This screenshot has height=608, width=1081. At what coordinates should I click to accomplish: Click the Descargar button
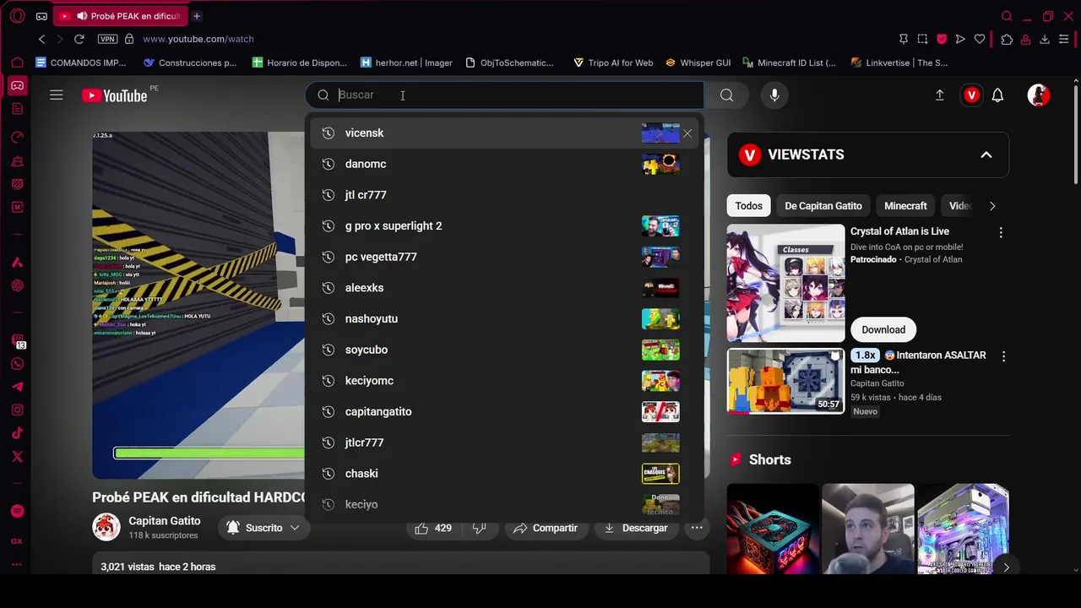635,528
